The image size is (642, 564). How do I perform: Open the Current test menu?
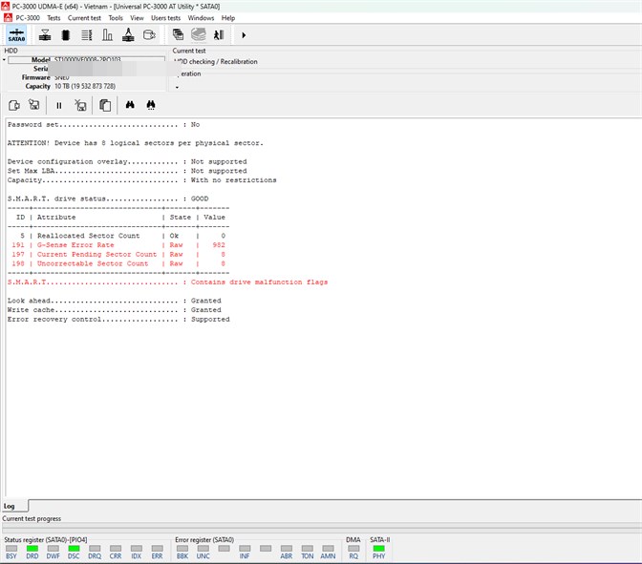coord(84,18)
